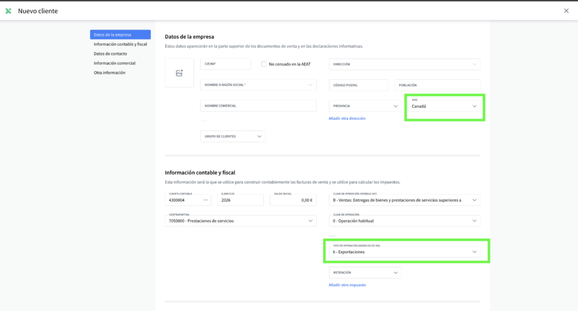Click the Código postal input field

358,85
